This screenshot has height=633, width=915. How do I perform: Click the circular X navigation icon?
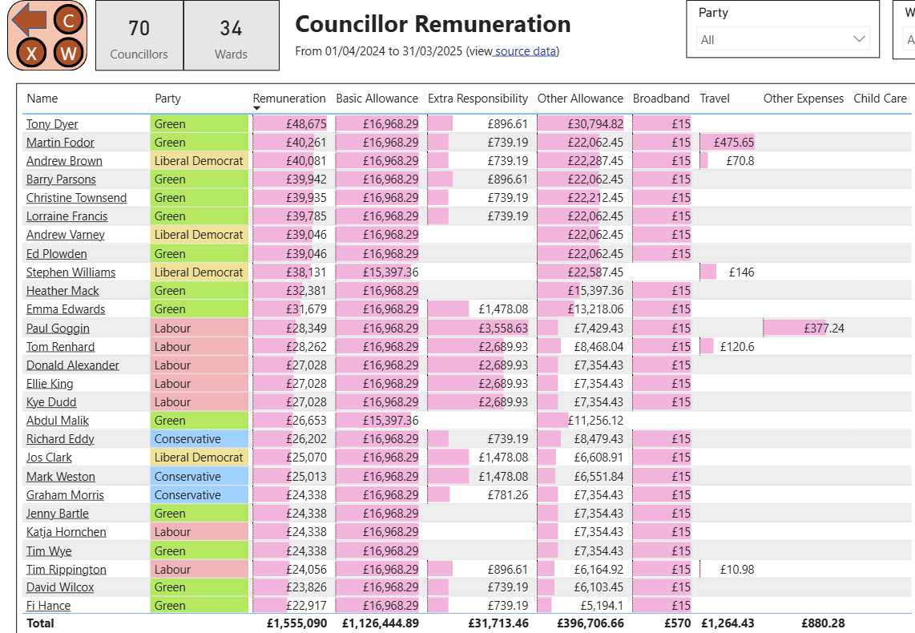point(31,54)
